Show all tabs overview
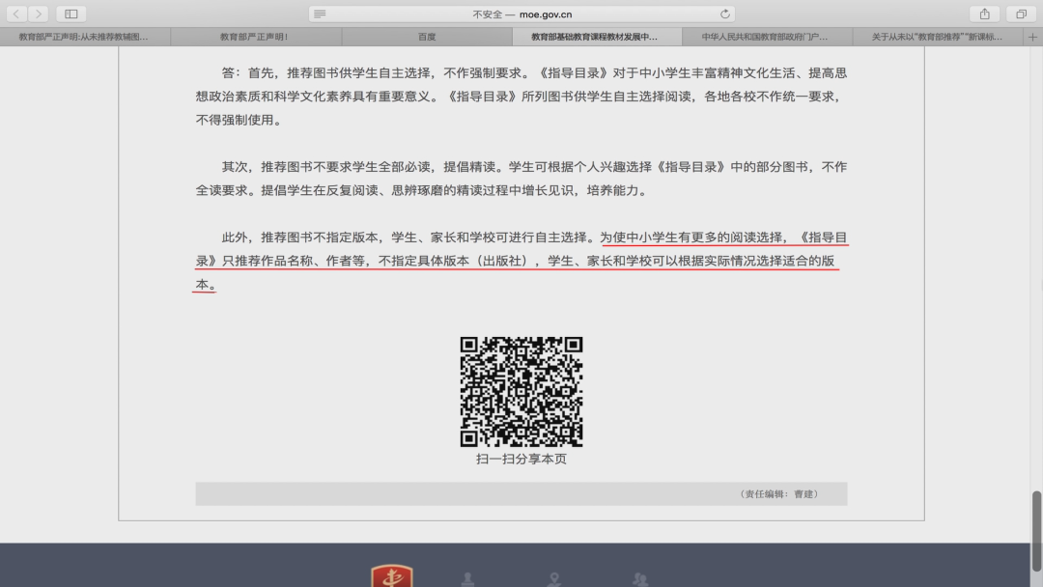Image resolution: width=1043 pixels, height=587 pixels. [x=1021, y=14]
